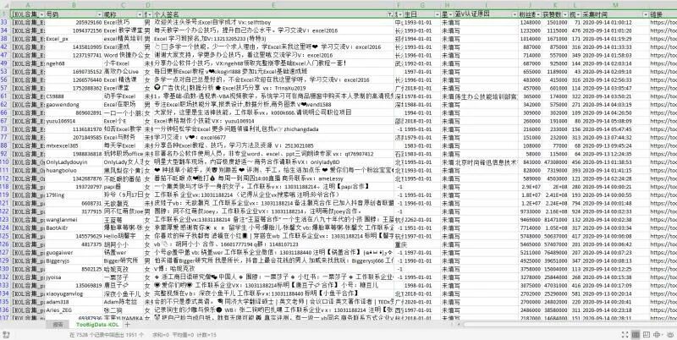
Task: Toggle eye protection mode icon in status bar
Action: pos(669,335)
